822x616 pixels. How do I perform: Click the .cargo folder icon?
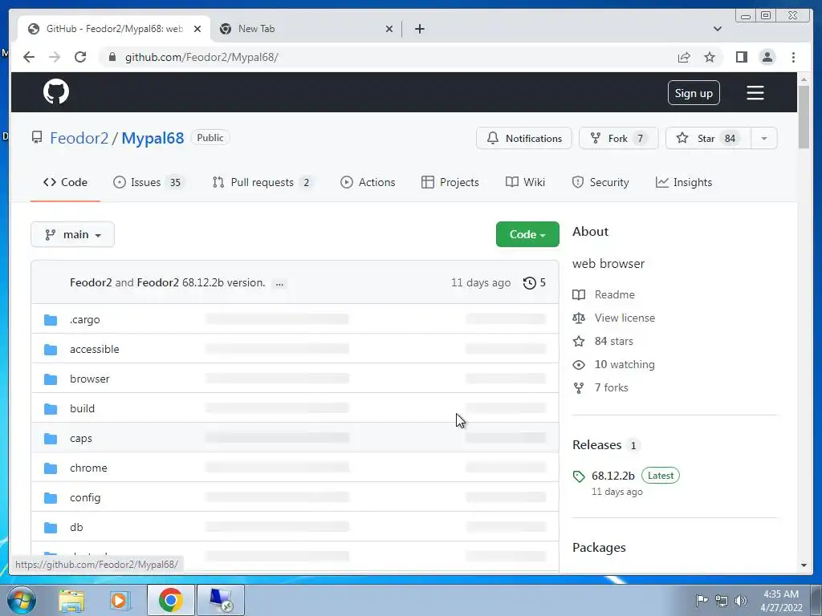click(51, 319)
